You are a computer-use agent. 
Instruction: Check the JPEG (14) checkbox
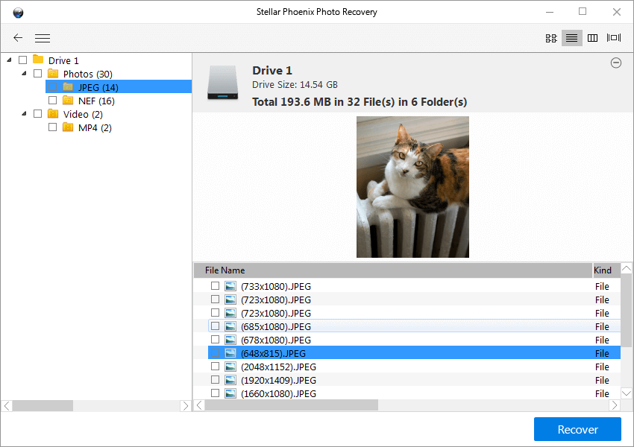(x=52, y=87)
